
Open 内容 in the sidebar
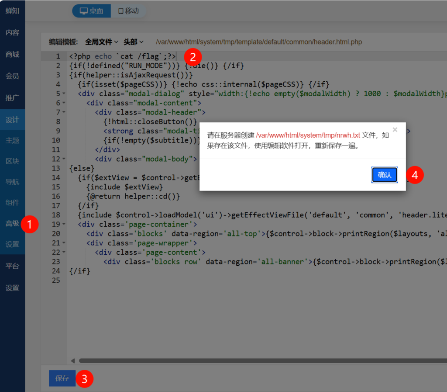pyautogui.click(x=12, y=33)
